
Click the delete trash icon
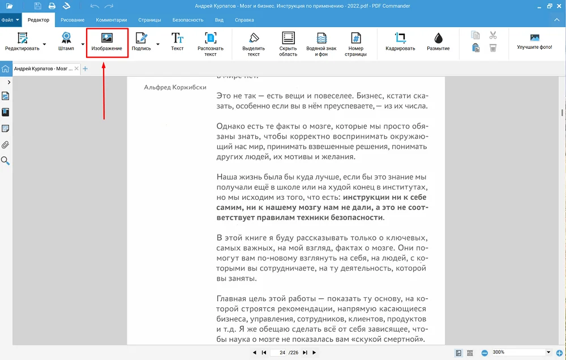[x=493, y=48]
